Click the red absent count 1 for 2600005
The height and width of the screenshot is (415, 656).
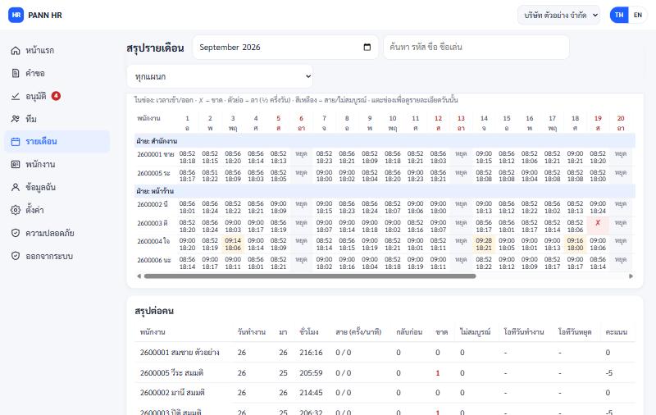pyautogui.click(x=438, y=372)
